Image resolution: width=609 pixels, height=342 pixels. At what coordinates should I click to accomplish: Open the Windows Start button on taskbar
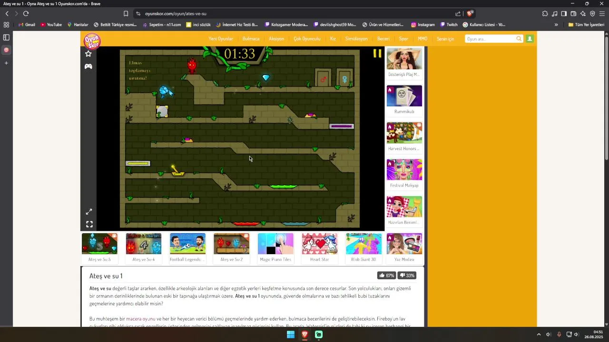291,334
